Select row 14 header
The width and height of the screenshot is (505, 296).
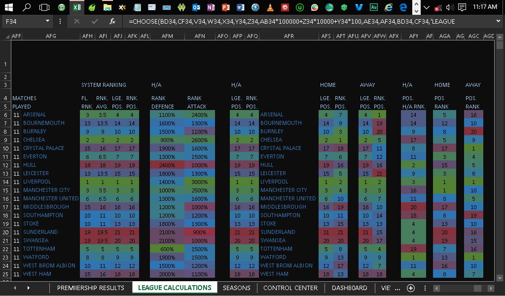click(6, 182)
